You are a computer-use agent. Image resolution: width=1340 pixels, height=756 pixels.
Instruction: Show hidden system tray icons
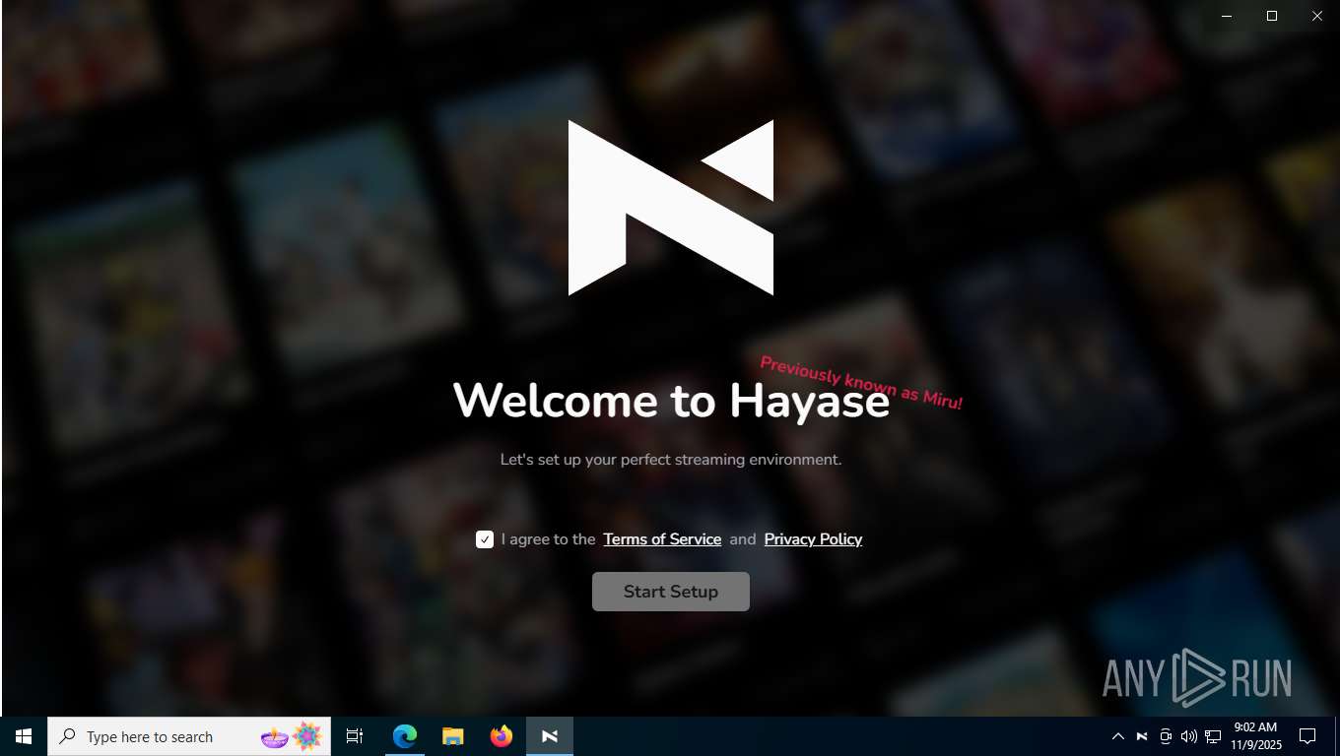(x=1118, y=736)
